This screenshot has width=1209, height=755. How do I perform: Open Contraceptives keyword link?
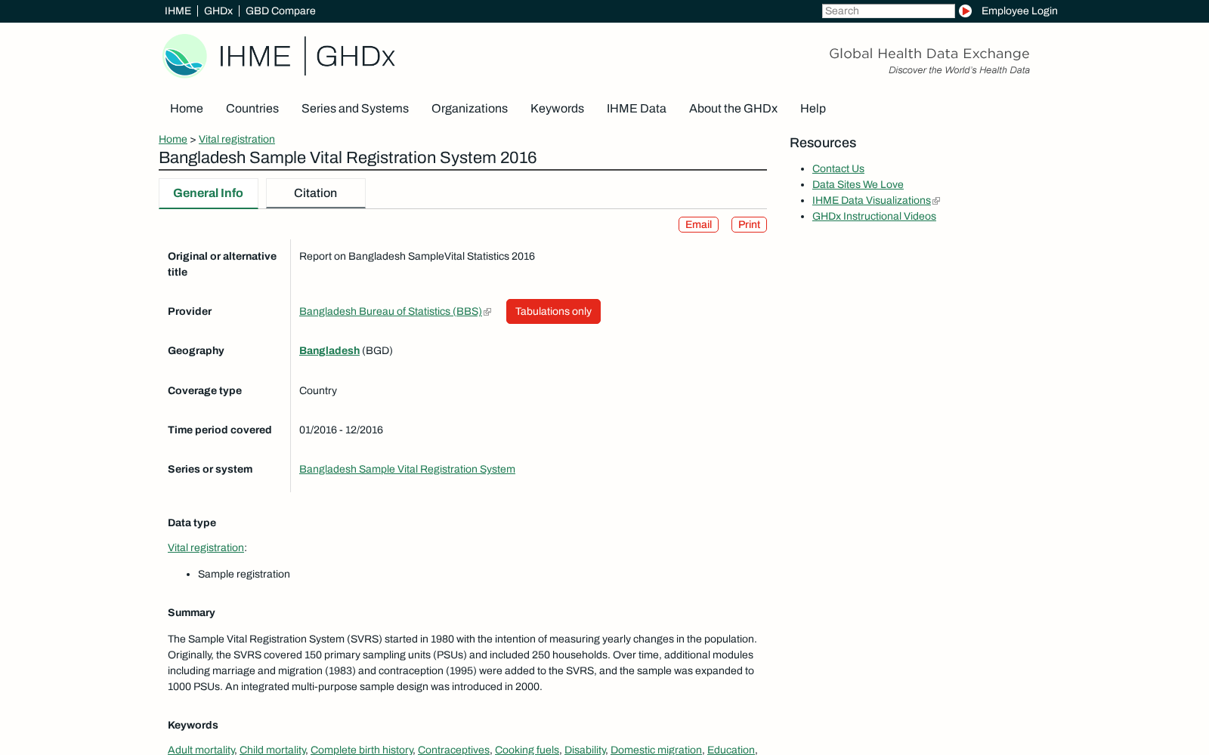pyautogui.click(x=453, y=750)
